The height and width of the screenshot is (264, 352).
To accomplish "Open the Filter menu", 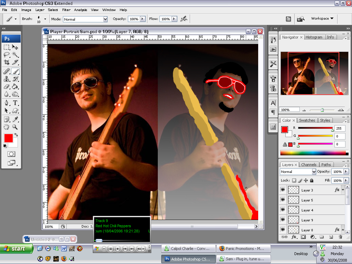I will (66, 10).
